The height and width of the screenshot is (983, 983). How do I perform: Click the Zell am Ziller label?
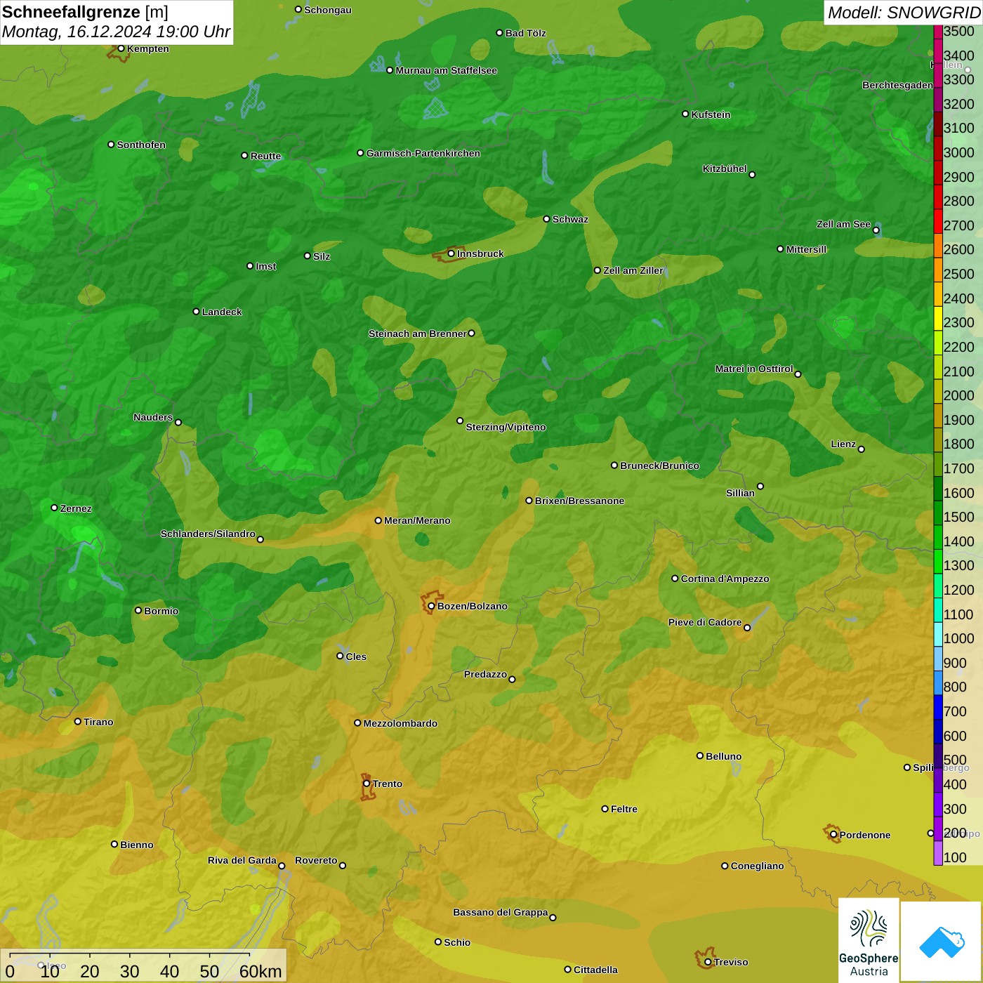(633, 270)
